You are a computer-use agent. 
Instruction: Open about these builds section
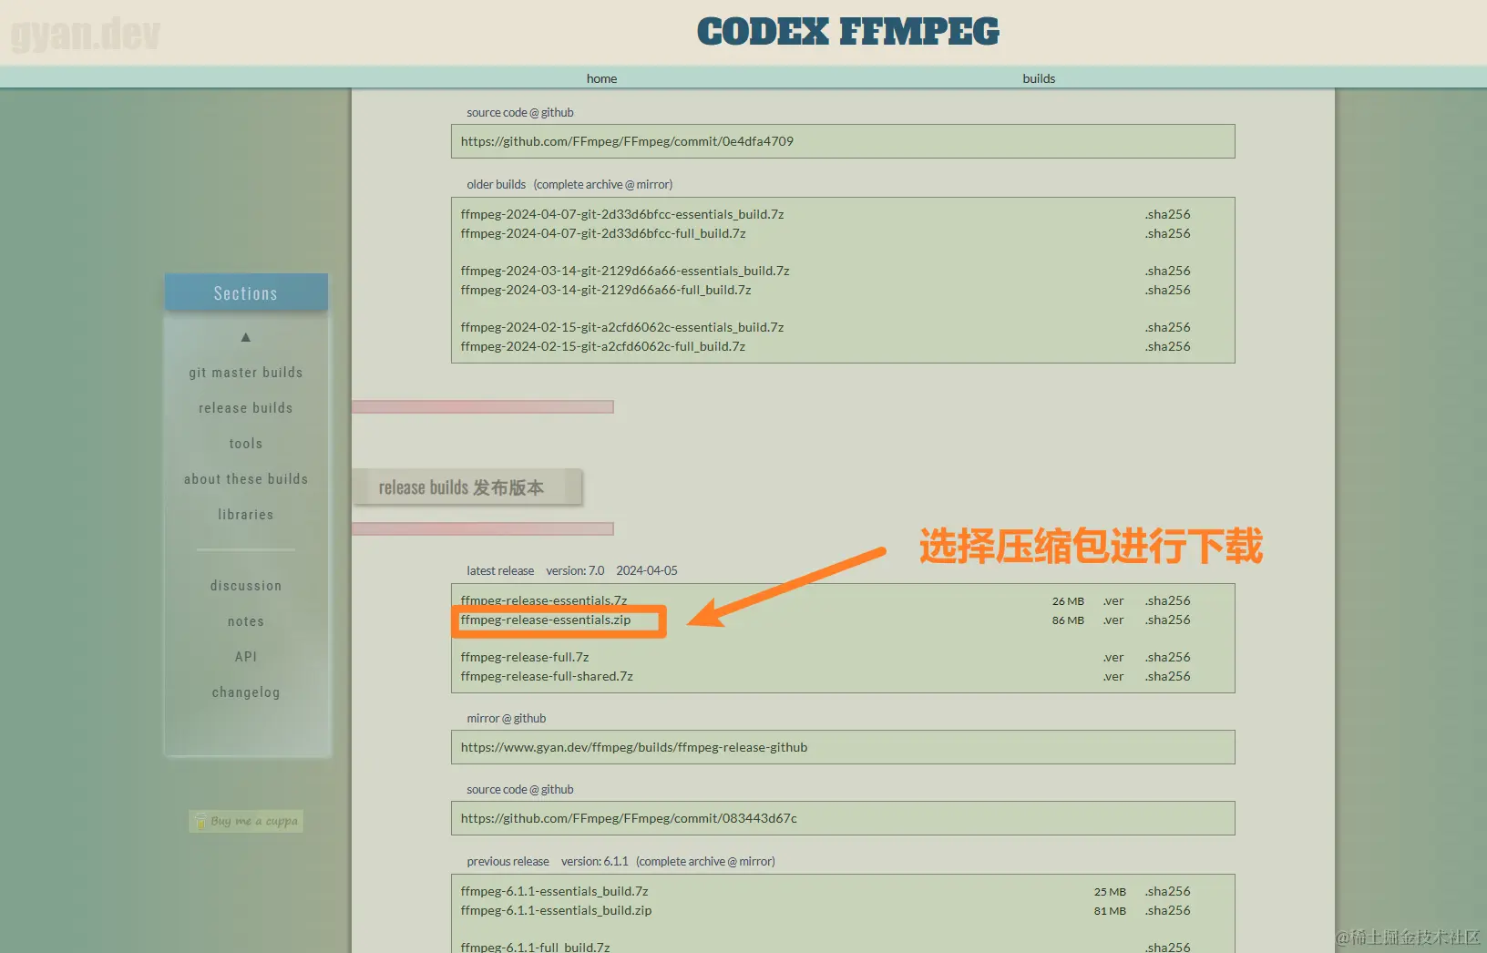tap(246, 479)
